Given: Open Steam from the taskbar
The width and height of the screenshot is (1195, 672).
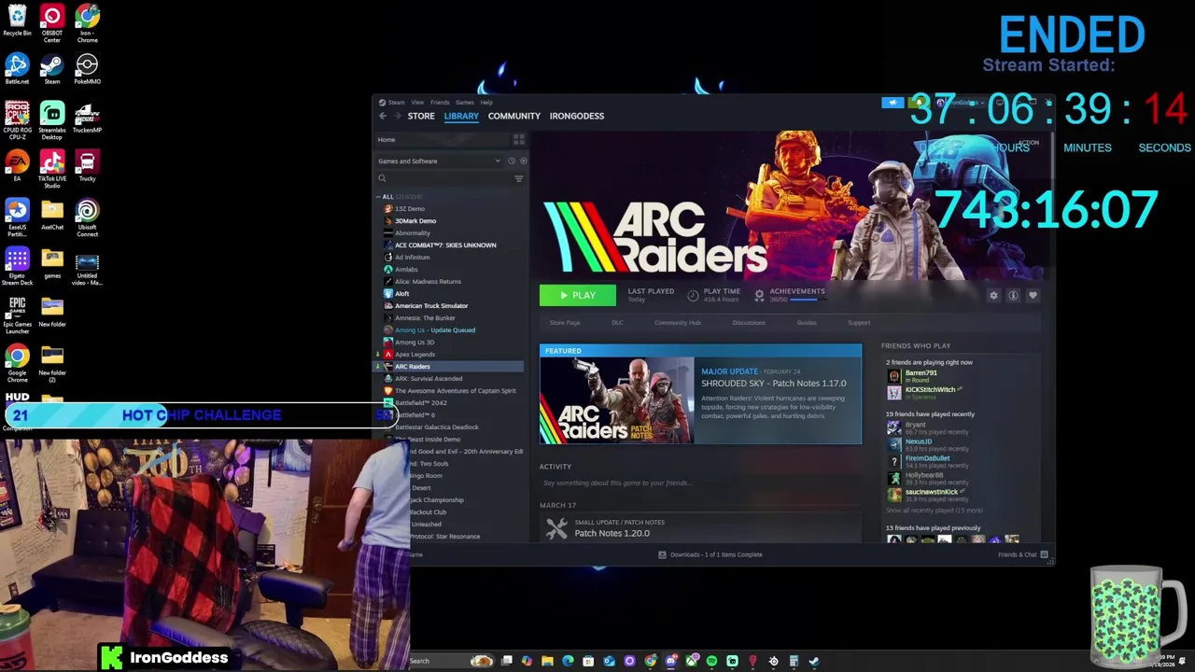Looking at the screenshot, I should click(814, 661).
